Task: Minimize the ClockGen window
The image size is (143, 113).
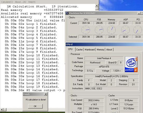Action: [139, 13]
